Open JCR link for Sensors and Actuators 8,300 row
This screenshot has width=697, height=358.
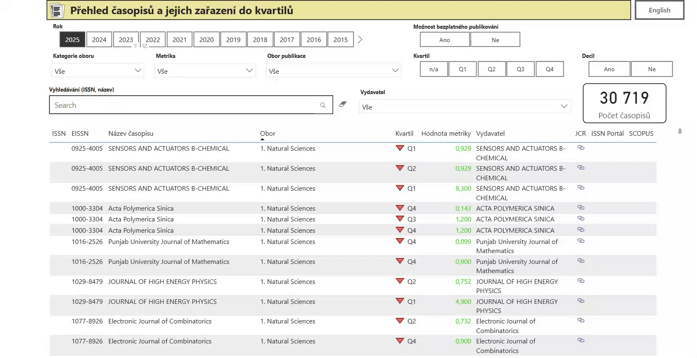click(x=581, y=188)
